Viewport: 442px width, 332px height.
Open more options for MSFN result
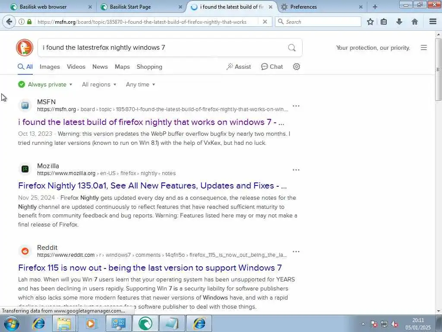(x=296, y=106)
